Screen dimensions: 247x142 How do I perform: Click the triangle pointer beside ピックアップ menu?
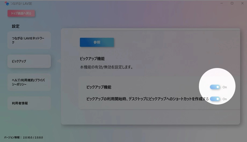coord(59,61)
